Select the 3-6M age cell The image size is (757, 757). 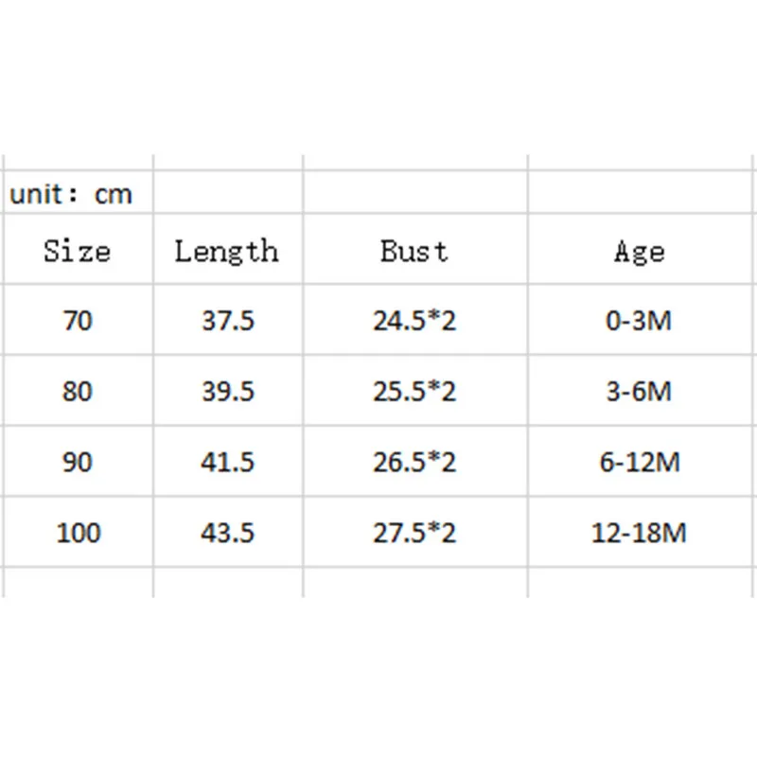point(641,391)
